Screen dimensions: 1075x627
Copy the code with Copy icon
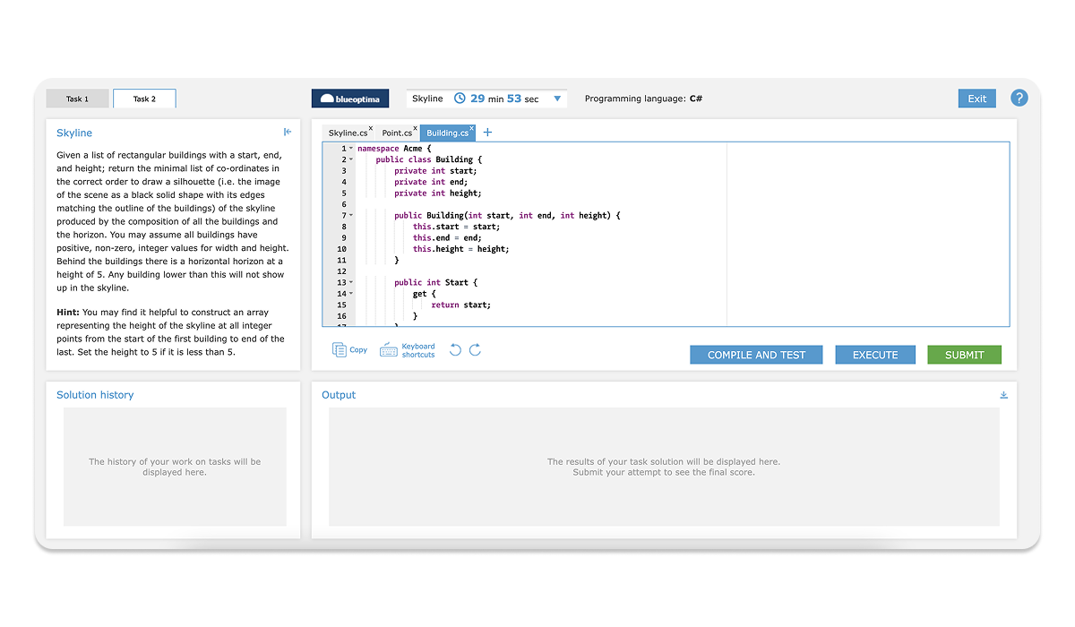(x=349, y=350)
